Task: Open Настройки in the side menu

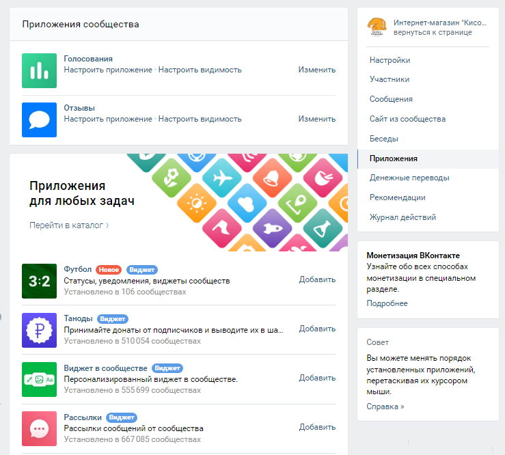Action: pyautogui.click(x=390, y=60)
